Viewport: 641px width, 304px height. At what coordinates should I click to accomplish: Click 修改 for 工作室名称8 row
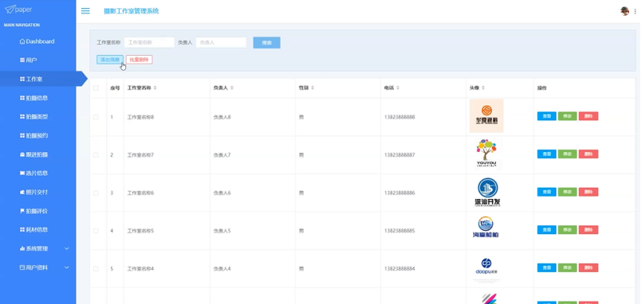pyautogui.click(x=568, y=116)
